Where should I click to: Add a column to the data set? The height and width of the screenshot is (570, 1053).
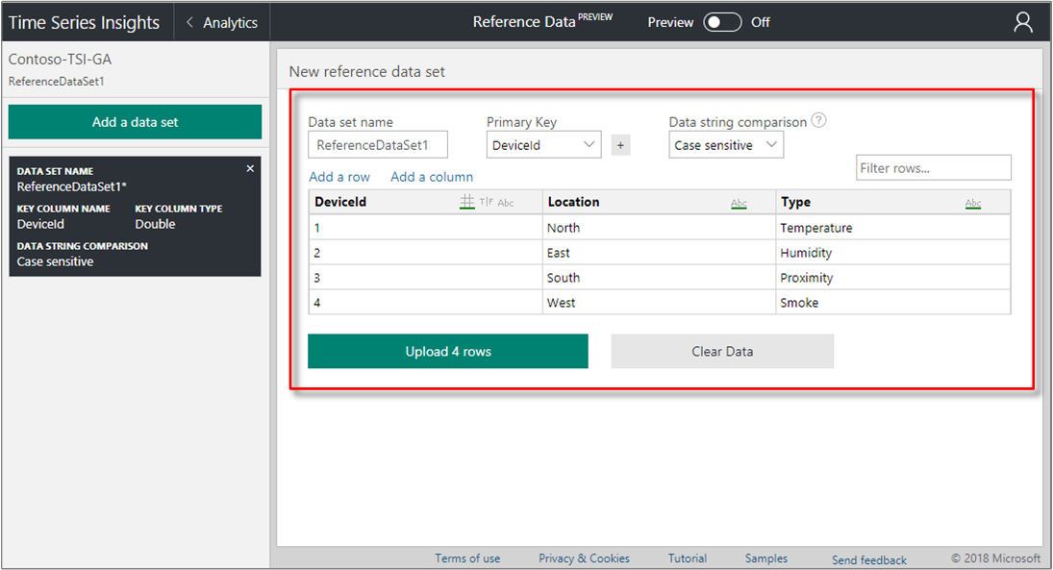pos(432,177)
